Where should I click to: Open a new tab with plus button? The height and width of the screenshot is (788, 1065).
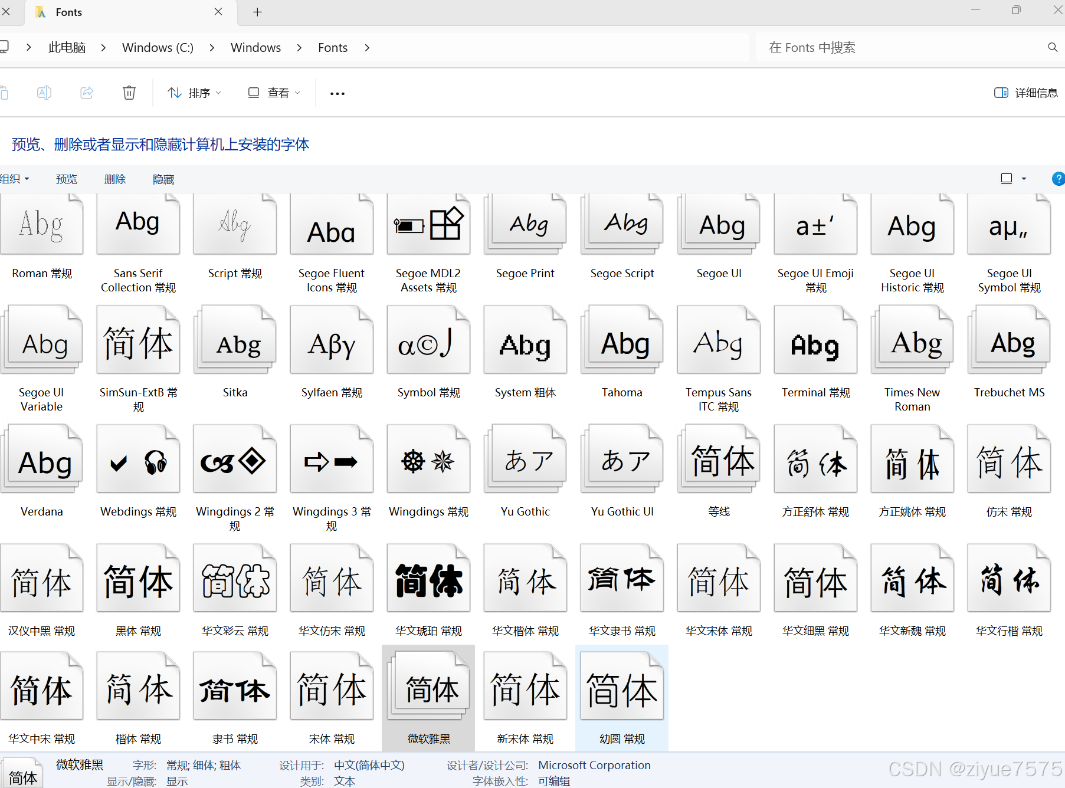tap(257, 12)
